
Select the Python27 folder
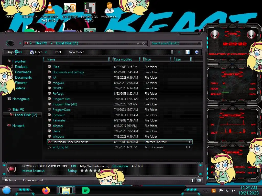coord(59,115)
